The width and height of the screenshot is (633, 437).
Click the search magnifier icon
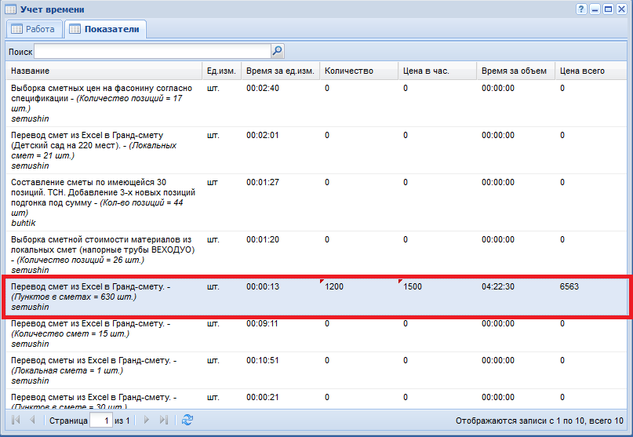277,51
